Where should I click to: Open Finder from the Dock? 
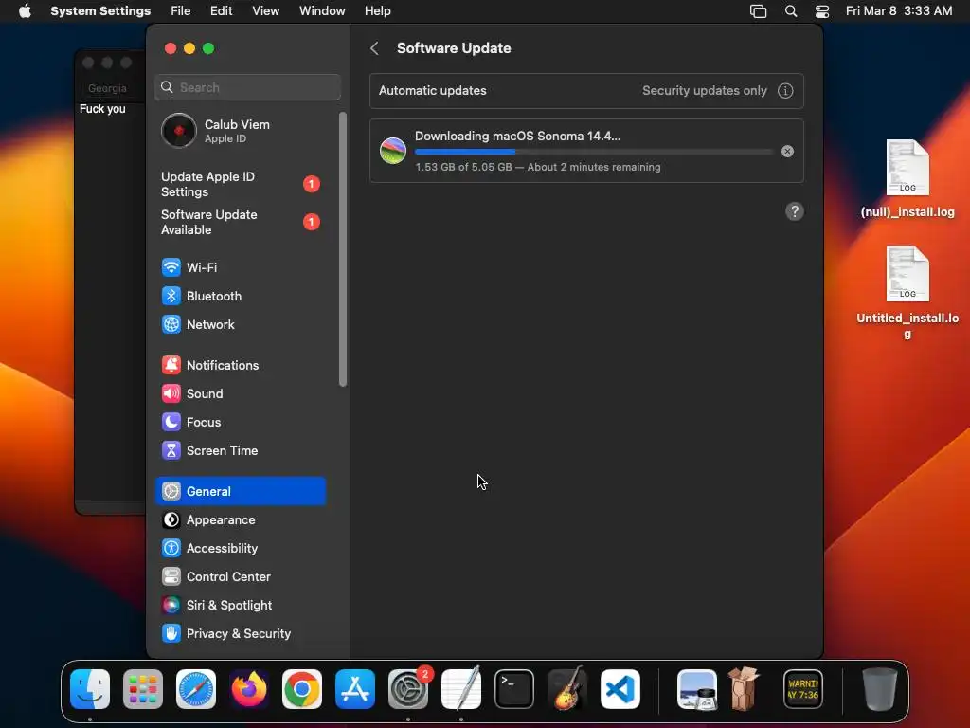point(90,689)
